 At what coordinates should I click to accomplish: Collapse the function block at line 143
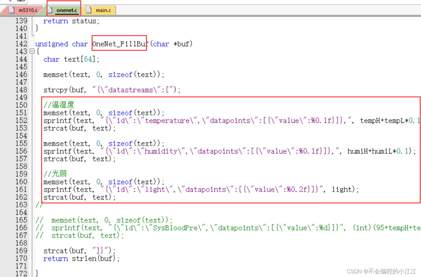(x=32, y=51)
